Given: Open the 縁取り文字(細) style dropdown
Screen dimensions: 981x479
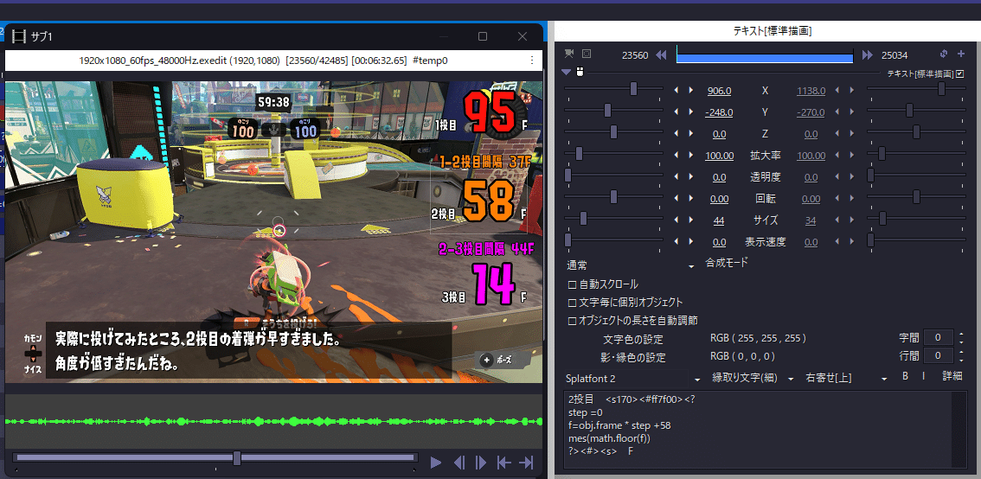Looking at the screenshot, I should (x=753, y=379).
